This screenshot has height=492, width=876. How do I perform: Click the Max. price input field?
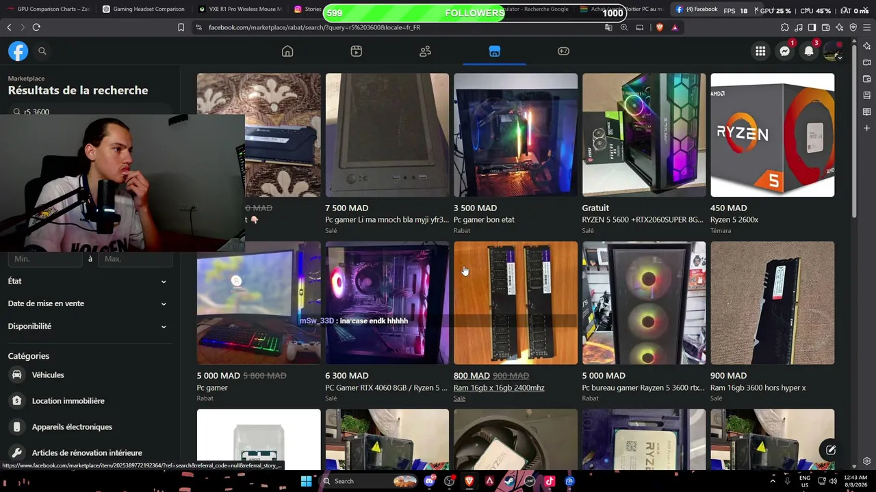coord(135,259)
